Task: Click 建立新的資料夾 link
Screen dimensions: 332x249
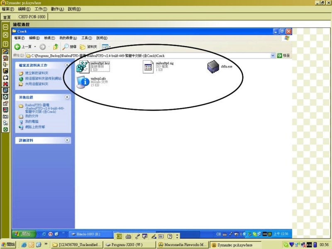Action: click(37, 73)
